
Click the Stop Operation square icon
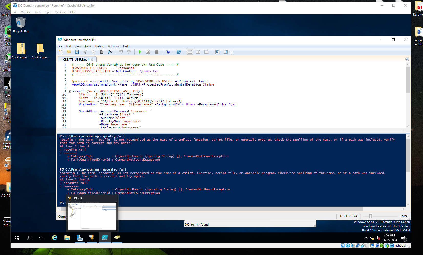click(x=157, y=52)
